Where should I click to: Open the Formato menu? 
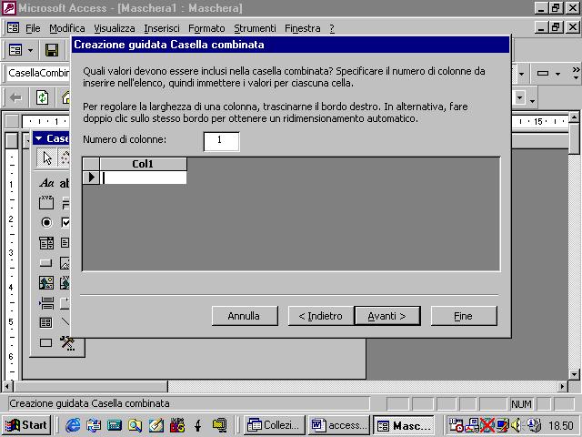tap(206, 28)
